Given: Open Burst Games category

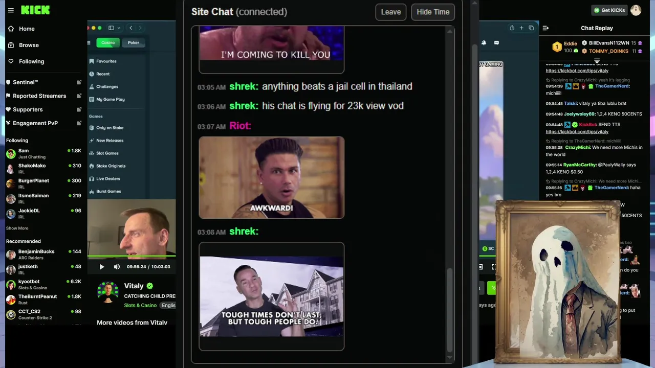Looking at the screenshot, I should coord(105,192).
